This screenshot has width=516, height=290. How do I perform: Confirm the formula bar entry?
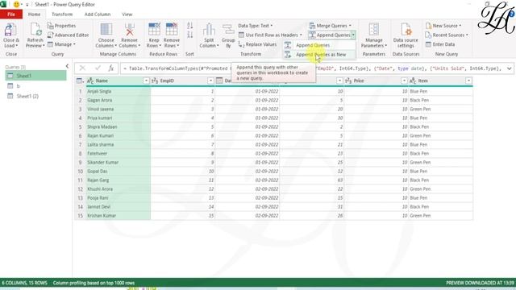click(98, 68)
